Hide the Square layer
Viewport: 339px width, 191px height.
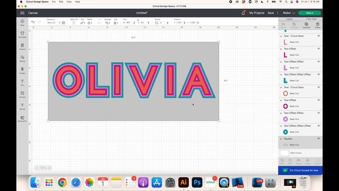pos(319,138)
